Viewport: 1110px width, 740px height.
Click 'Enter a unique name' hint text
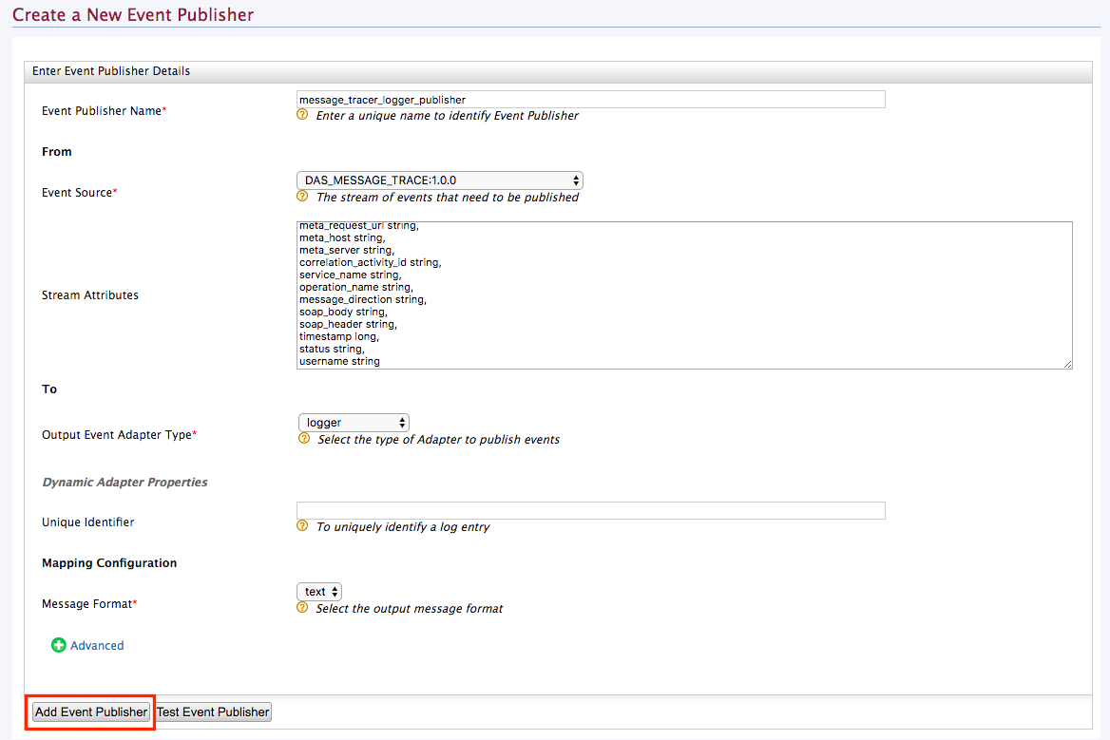448,115
